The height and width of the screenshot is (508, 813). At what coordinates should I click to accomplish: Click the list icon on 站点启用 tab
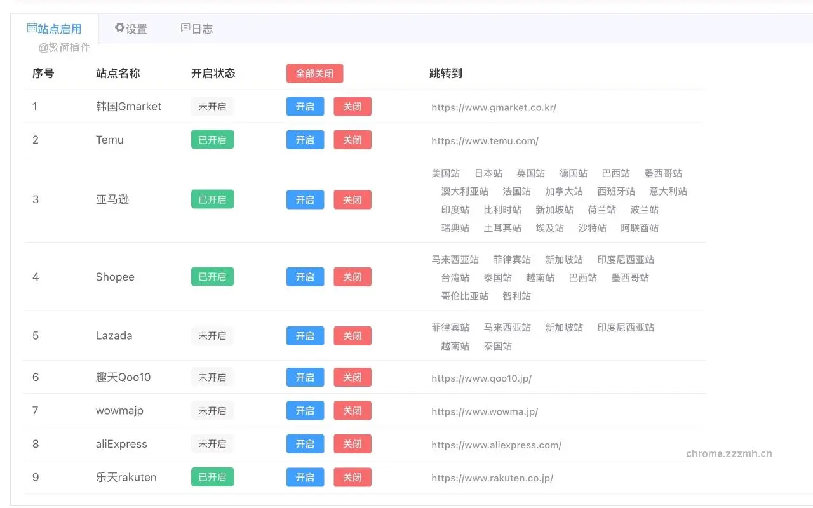pos(32,28)
